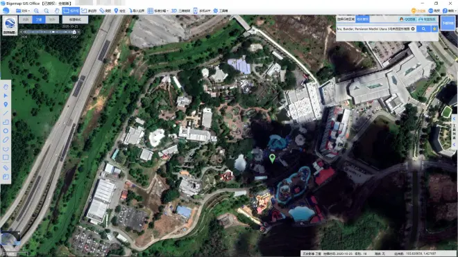458x257 pixels.
Task: Click the 3D globe view icon
Action: click(x=180, y=11)
